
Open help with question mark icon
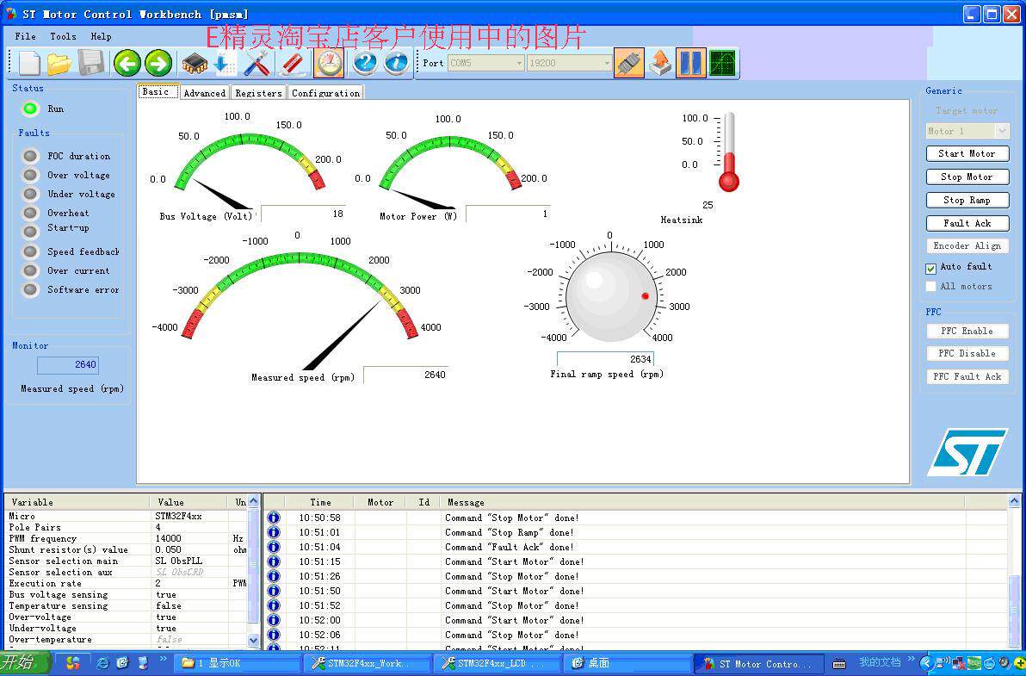click(365, 63)
